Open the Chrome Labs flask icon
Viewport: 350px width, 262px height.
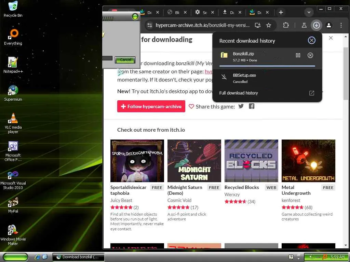304,25
